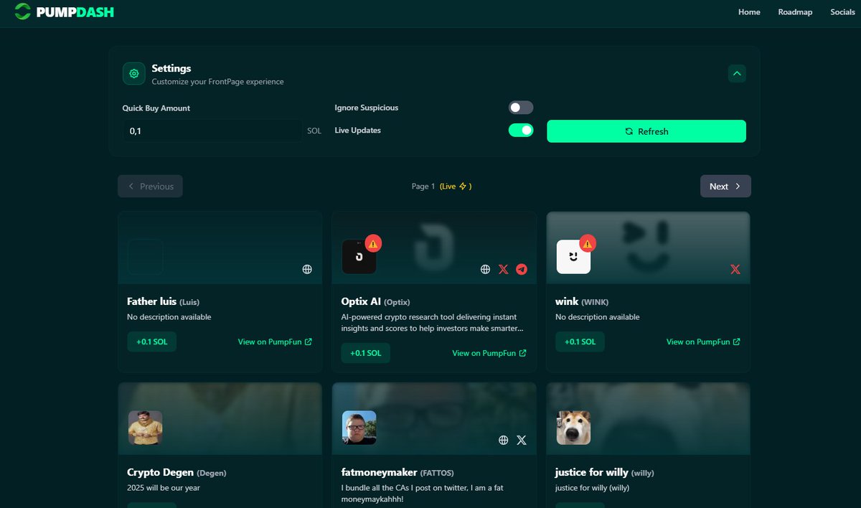The height and width of the screenshot is (508, 861).
Task: Open Father luis website via globe icon
Action: point(307,269)
